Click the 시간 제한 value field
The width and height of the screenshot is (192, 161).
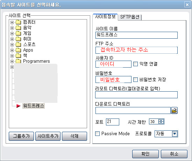tap(154, 122)
